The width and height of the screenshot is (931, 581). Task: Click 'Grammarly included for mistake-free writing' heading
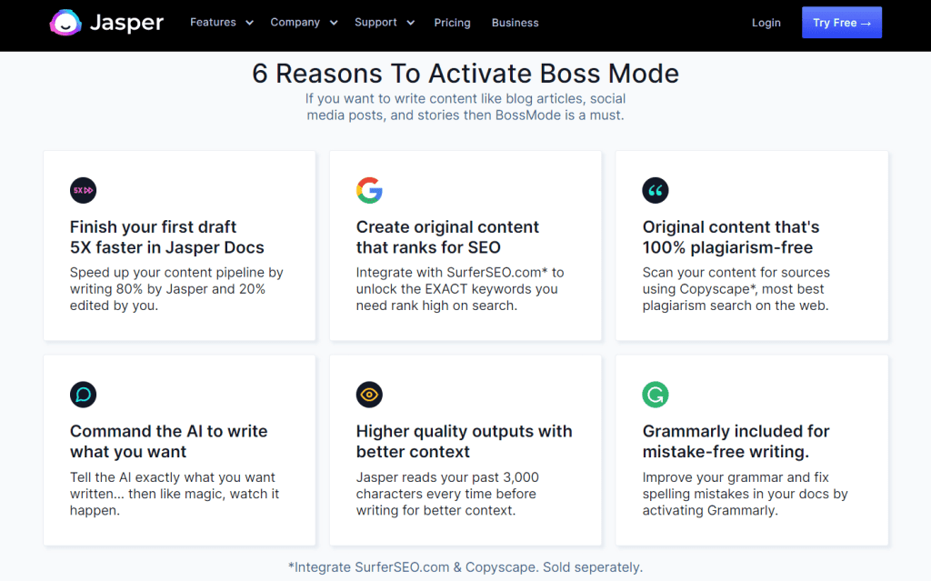point(736,441)
